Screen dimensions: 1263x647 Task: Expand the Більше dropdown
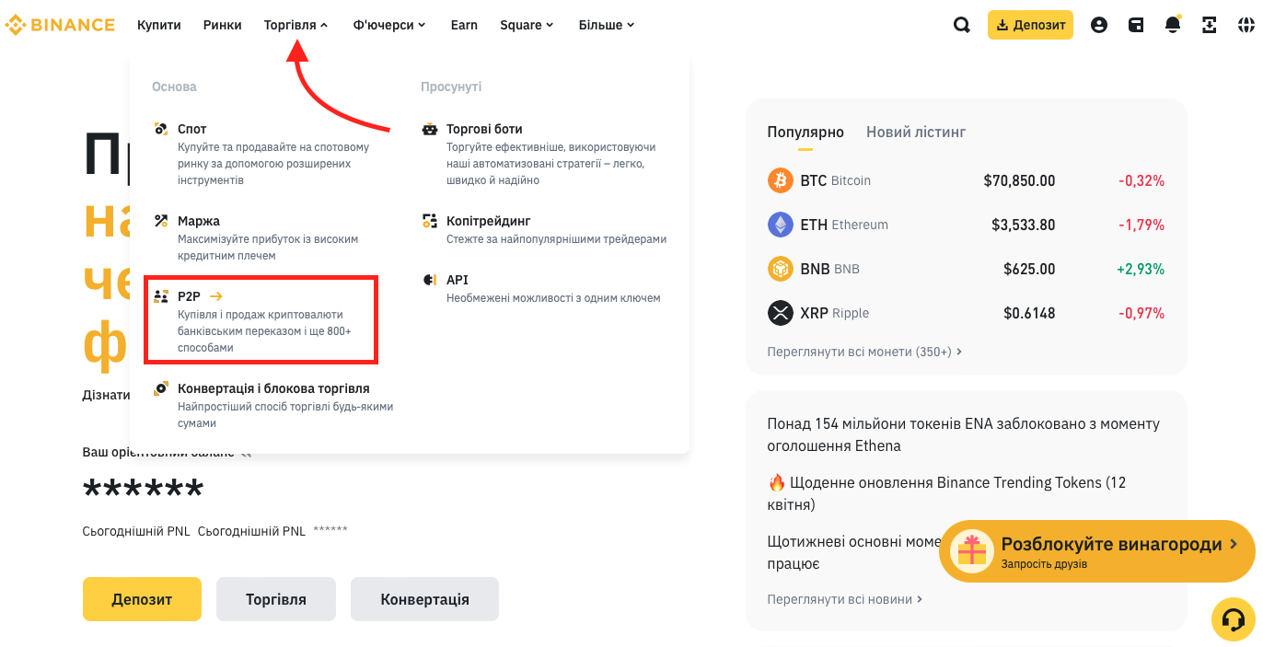click(608, 25)
